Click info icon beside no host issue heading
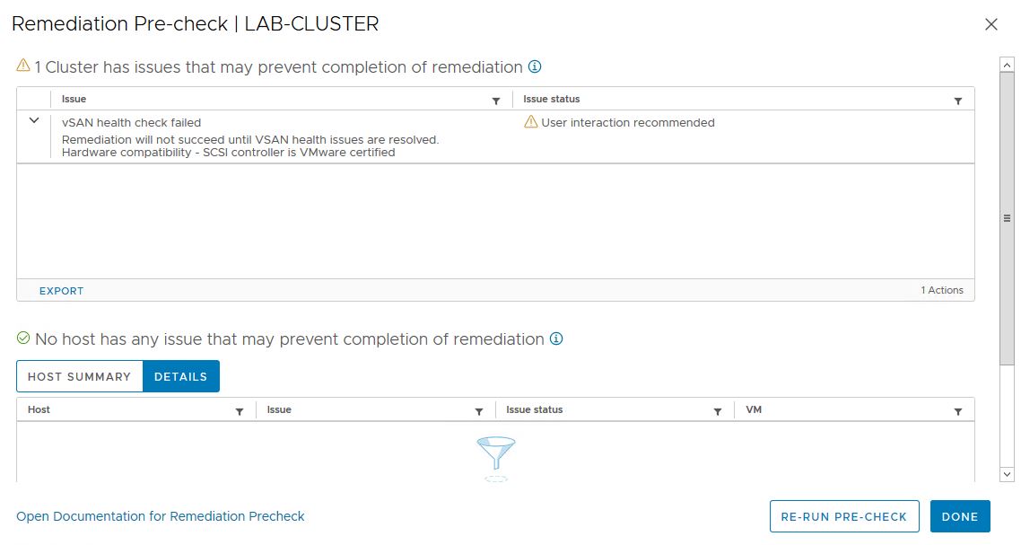1021x545 pixels. click(556, 339)
